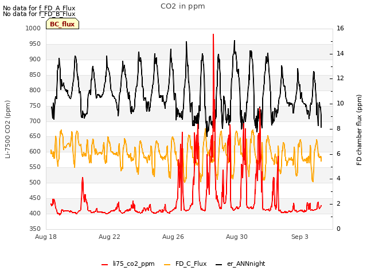Click the 'Sep 3' x-axis label

tap(300, 237)
